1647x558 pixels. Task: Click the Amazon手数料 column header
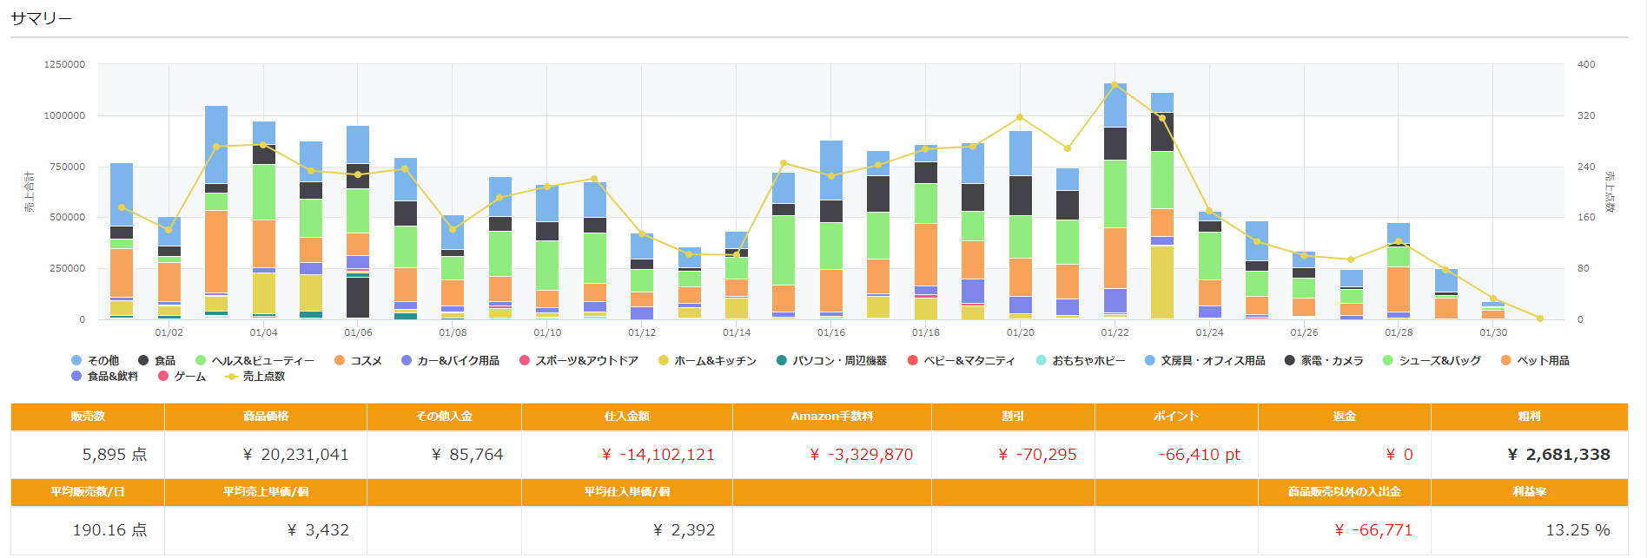831,417
